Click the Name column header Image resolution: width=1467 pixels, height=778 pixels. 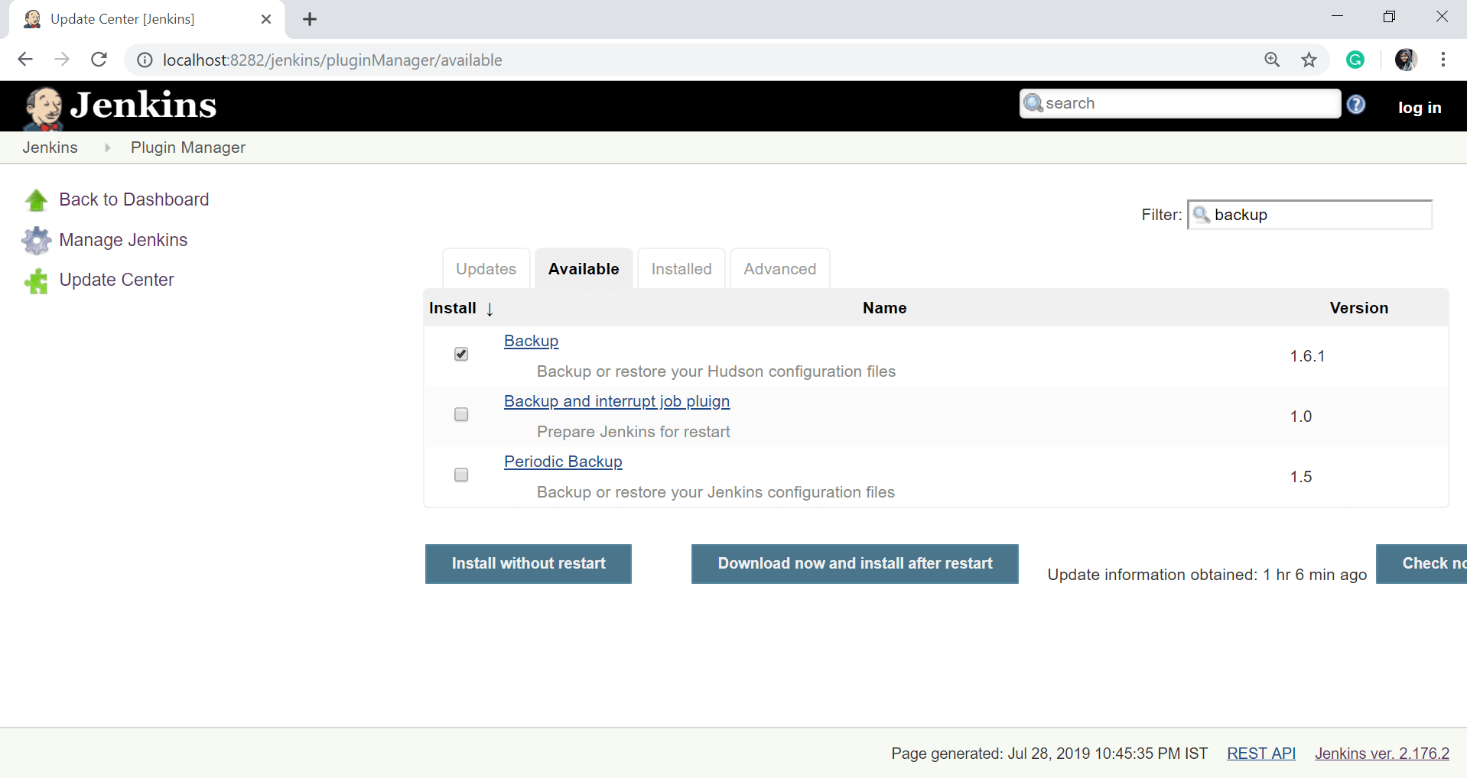click(x=884, y=308)
